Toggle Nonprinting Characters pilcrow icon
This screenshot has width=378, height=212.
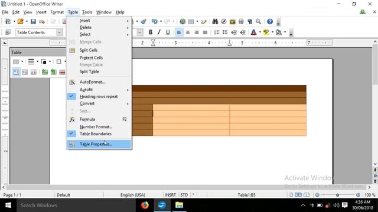250,22
